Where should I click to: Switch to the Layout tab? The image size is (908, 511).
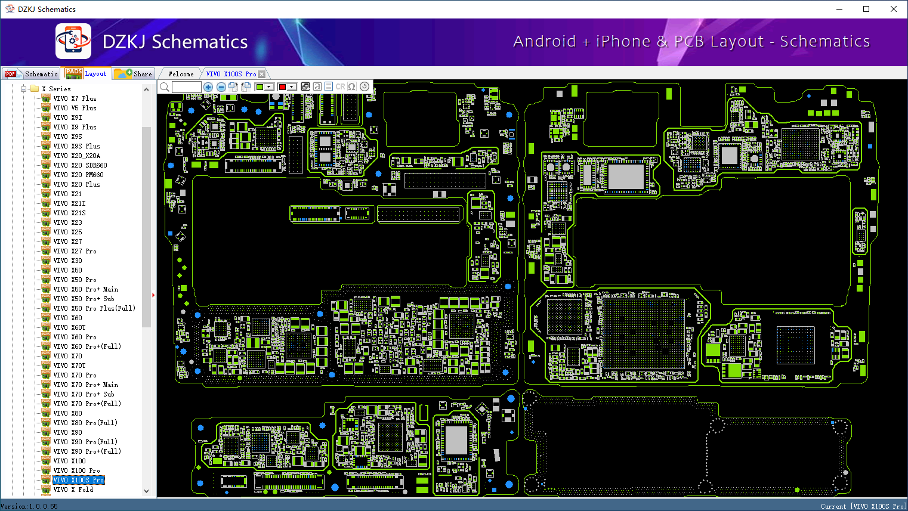pos(87,73)
